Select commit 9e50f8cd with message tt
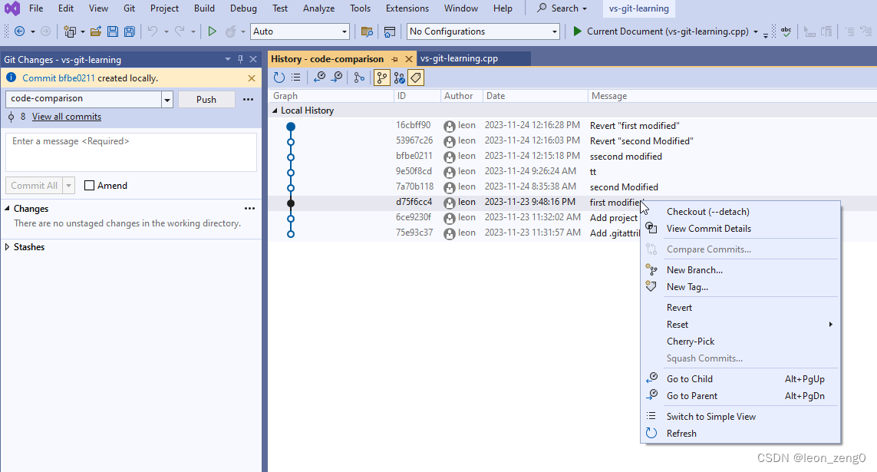 pyautogui.click(x=572, y=172)
